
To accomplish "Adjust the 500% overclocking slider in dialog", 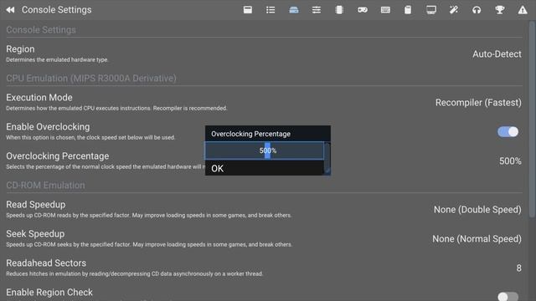I will tap(265, 150).
